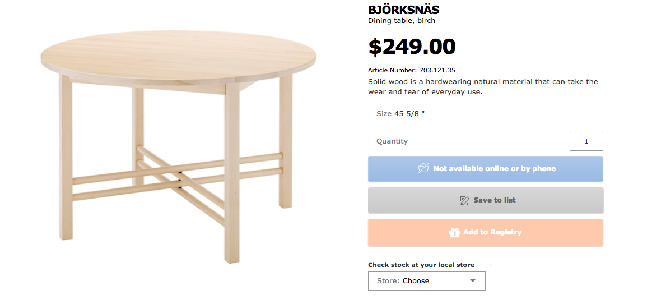Click the 'Add to Registry' button text
Viewport: 652px width, 299px height.
pos(492,232)
